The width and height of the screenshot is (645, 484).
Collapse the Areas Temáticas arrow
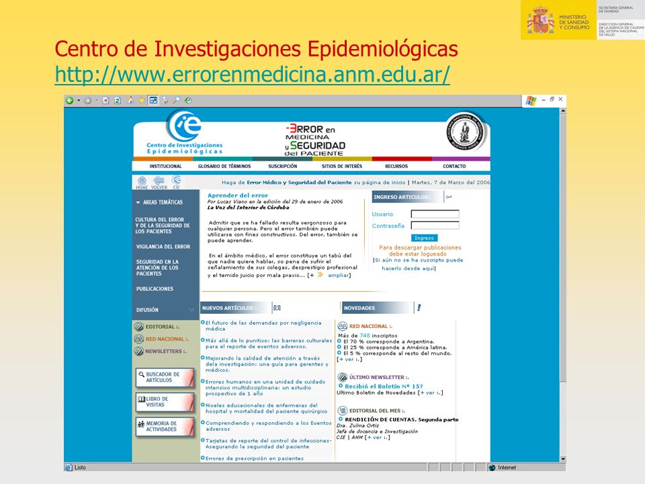tap(138, 202)
